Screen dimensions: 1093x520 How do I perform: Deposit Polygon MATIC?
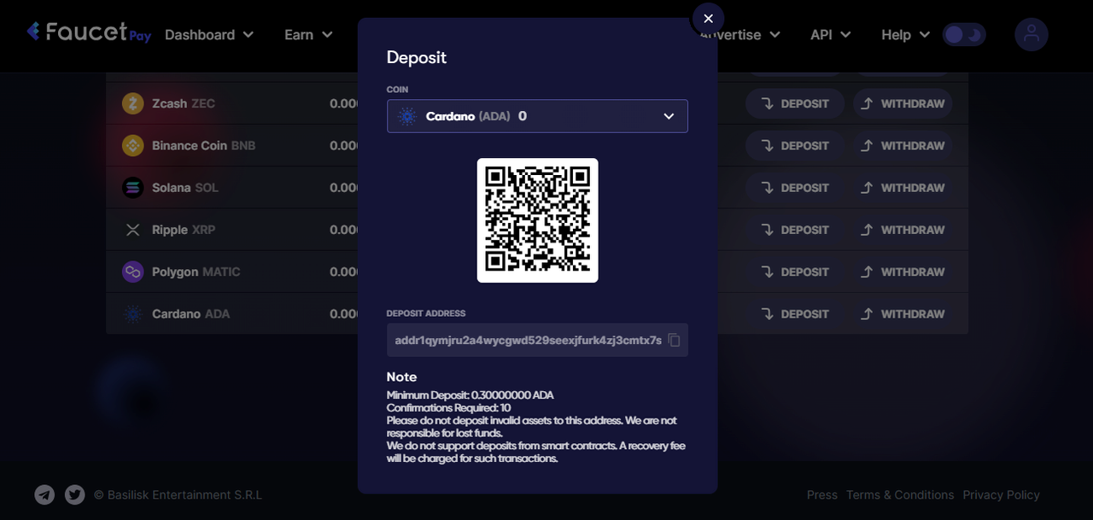tap(795, 272)
